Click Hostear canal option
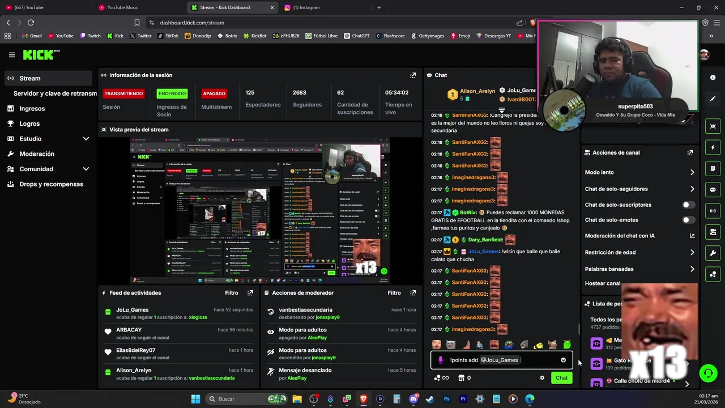This screenshot has height=408, width=725. point(603,283)
